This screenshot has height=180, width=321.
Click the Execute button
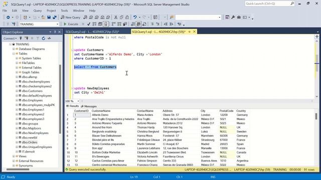point(71,24)
